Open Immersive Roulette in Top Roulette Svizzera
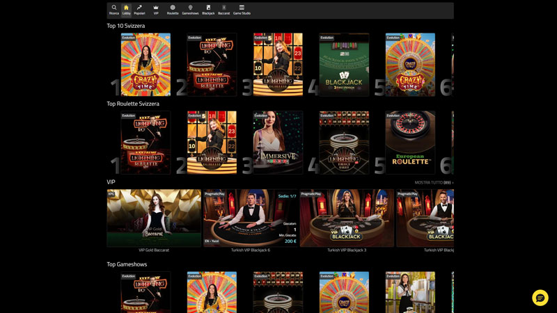Screen dimensions: 557x313 coord(278,142)
